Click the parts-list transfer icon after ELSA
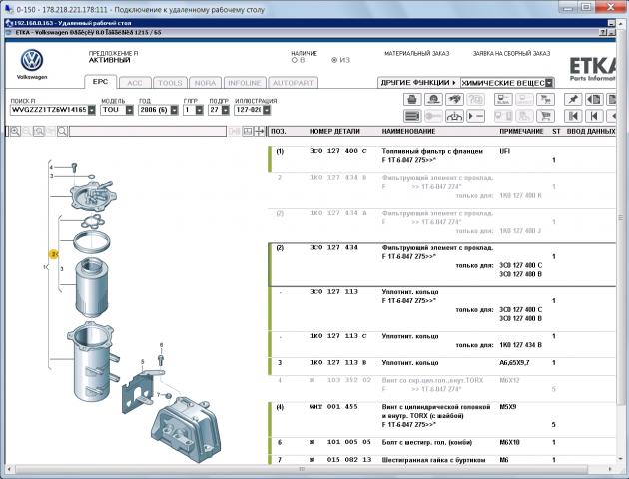Screen dimensions: 629x479 click(x=524, y=99)
